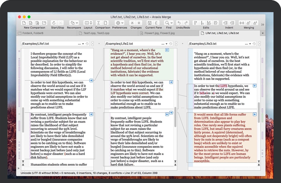Click merge arrow beside 'It would seem' in Life3
Viewport: 281px width, 183px height.
pos(254,115)
